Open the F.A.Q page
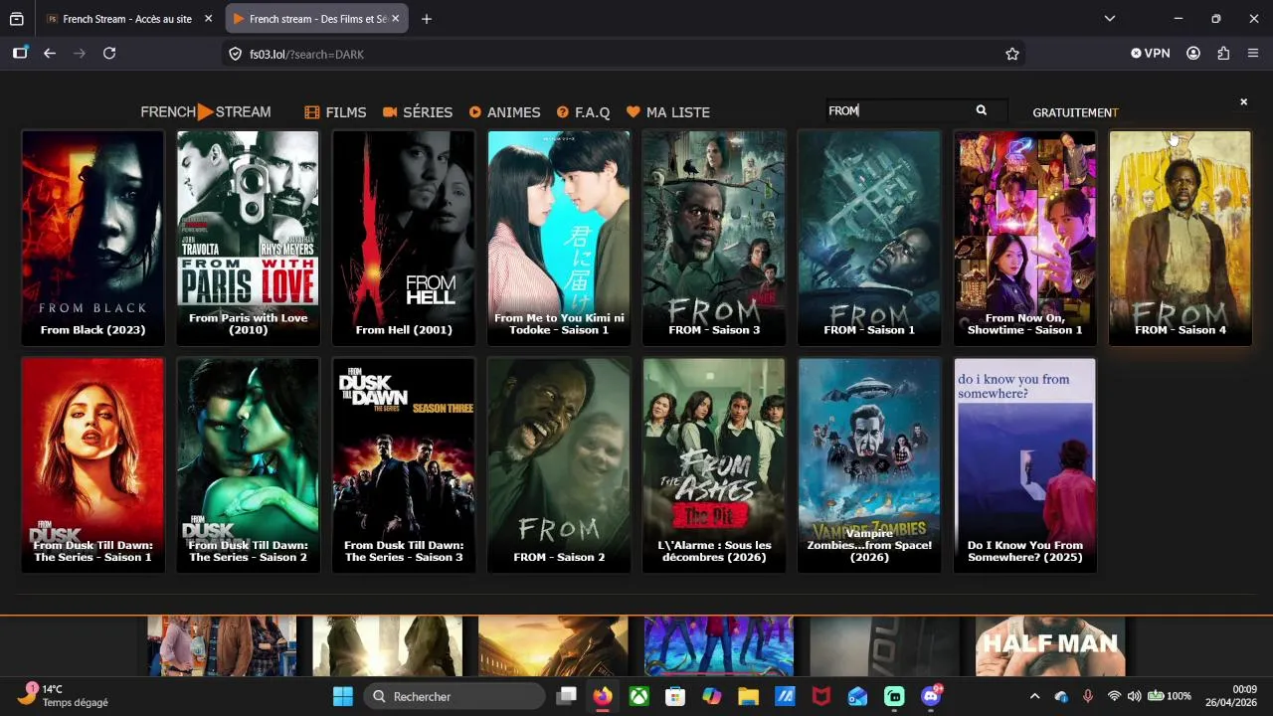 (583, 112)
